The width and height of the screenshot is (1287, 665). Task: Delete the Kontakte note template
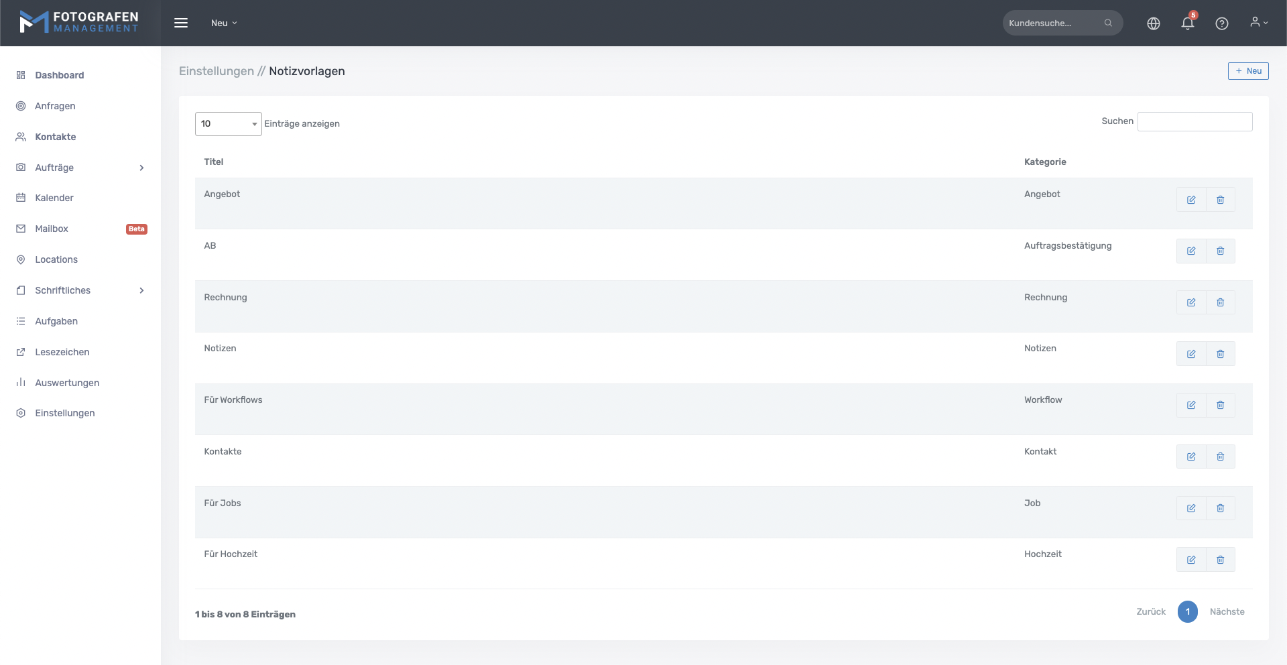pyautogui.click(x=1220, y=457)
